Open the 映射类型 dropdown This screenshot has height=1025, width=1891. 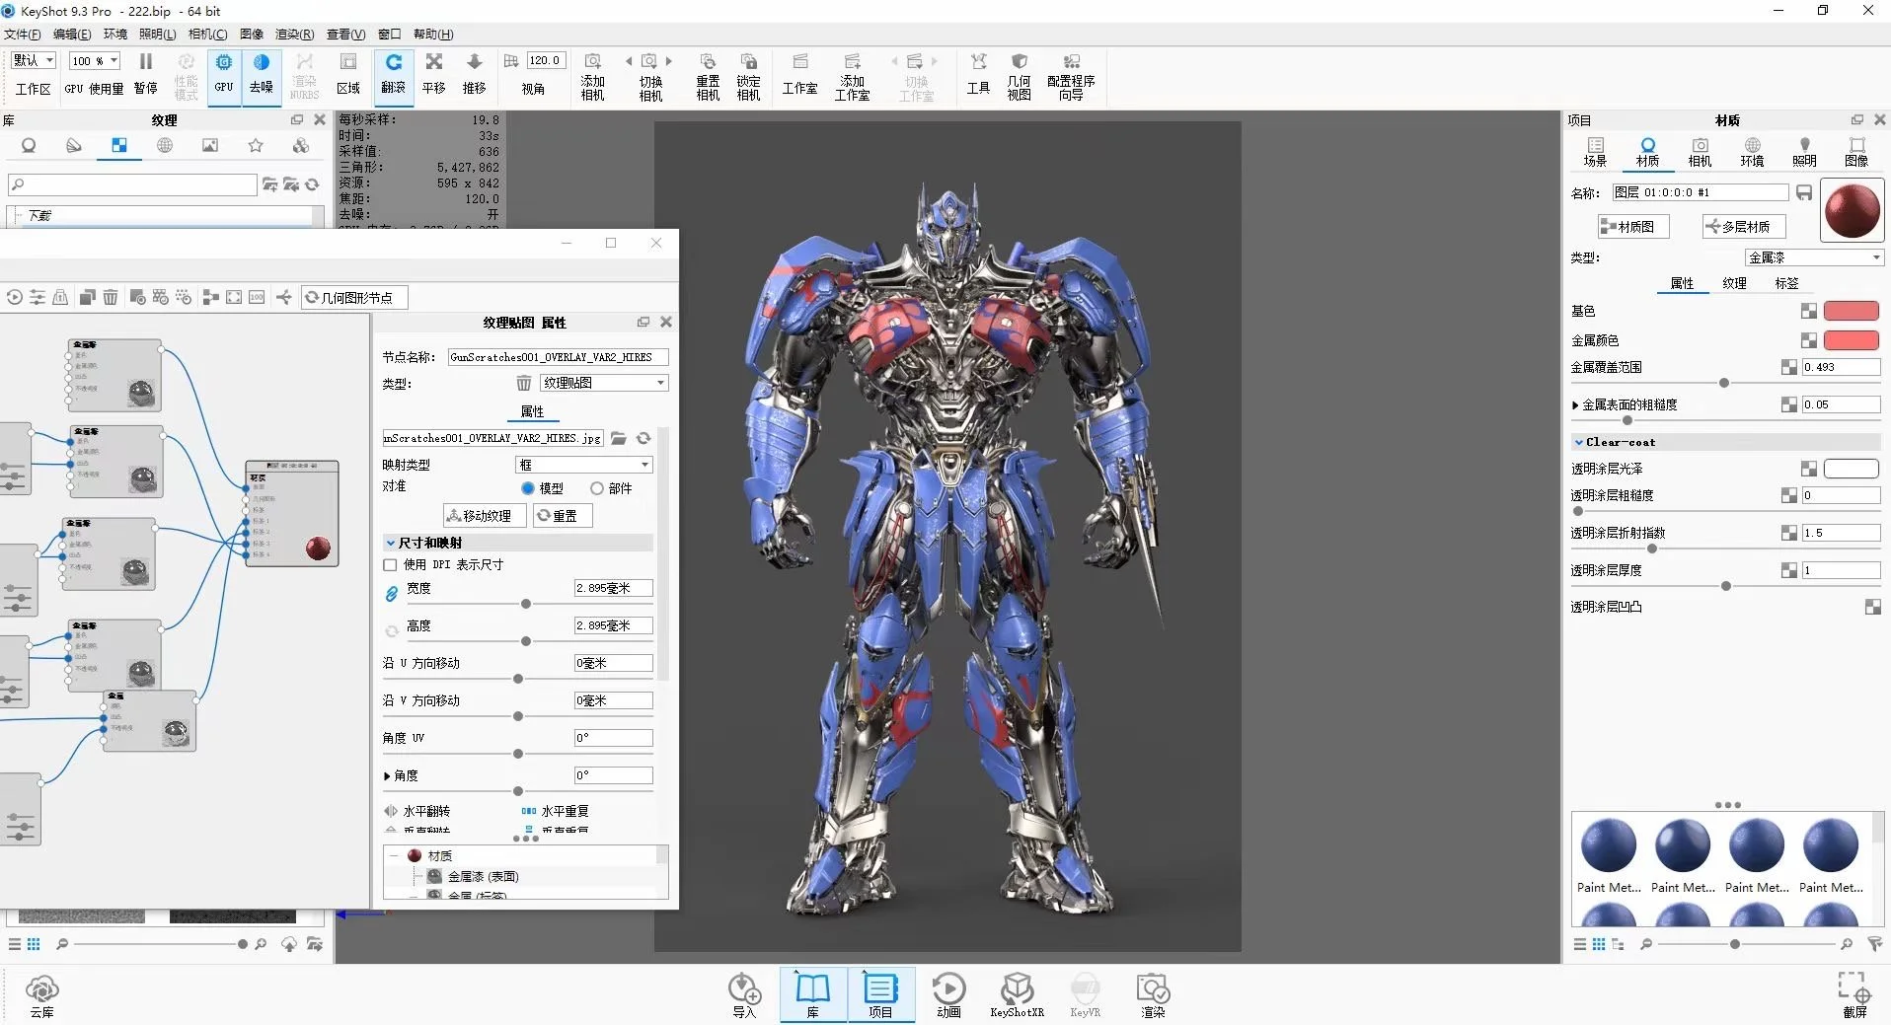coord(584,465)
